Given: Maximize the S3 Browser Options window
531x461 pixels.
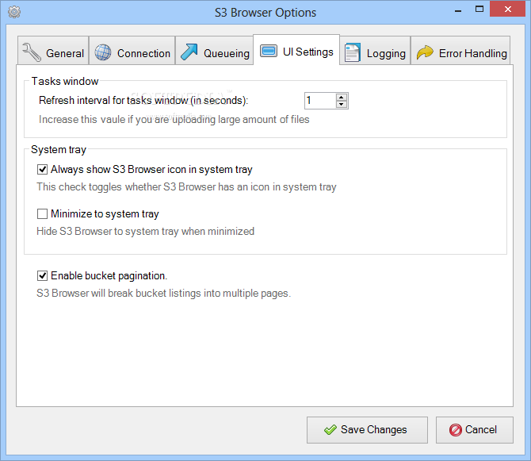Looking at the screenshot, I should point(479,10).
